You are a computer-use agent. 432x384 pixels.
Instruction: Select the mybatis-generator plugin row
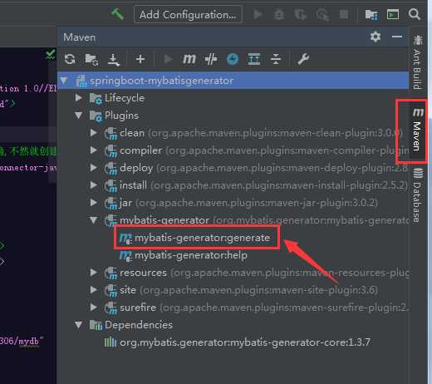pos(257,220)
